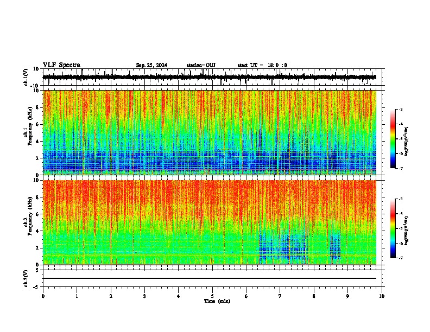
Task: Click the ch.2 color bar label log(PSD)
Action: pyautogui.click(x=407, y=231)
